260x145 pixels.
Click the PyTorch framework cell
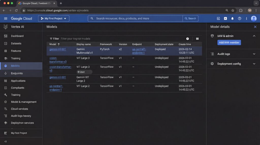105,49
